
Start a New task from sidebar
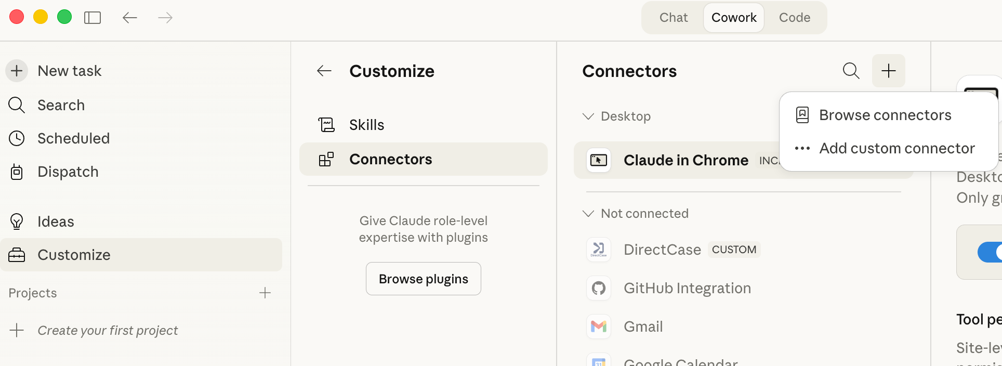[x=69, y=71]
